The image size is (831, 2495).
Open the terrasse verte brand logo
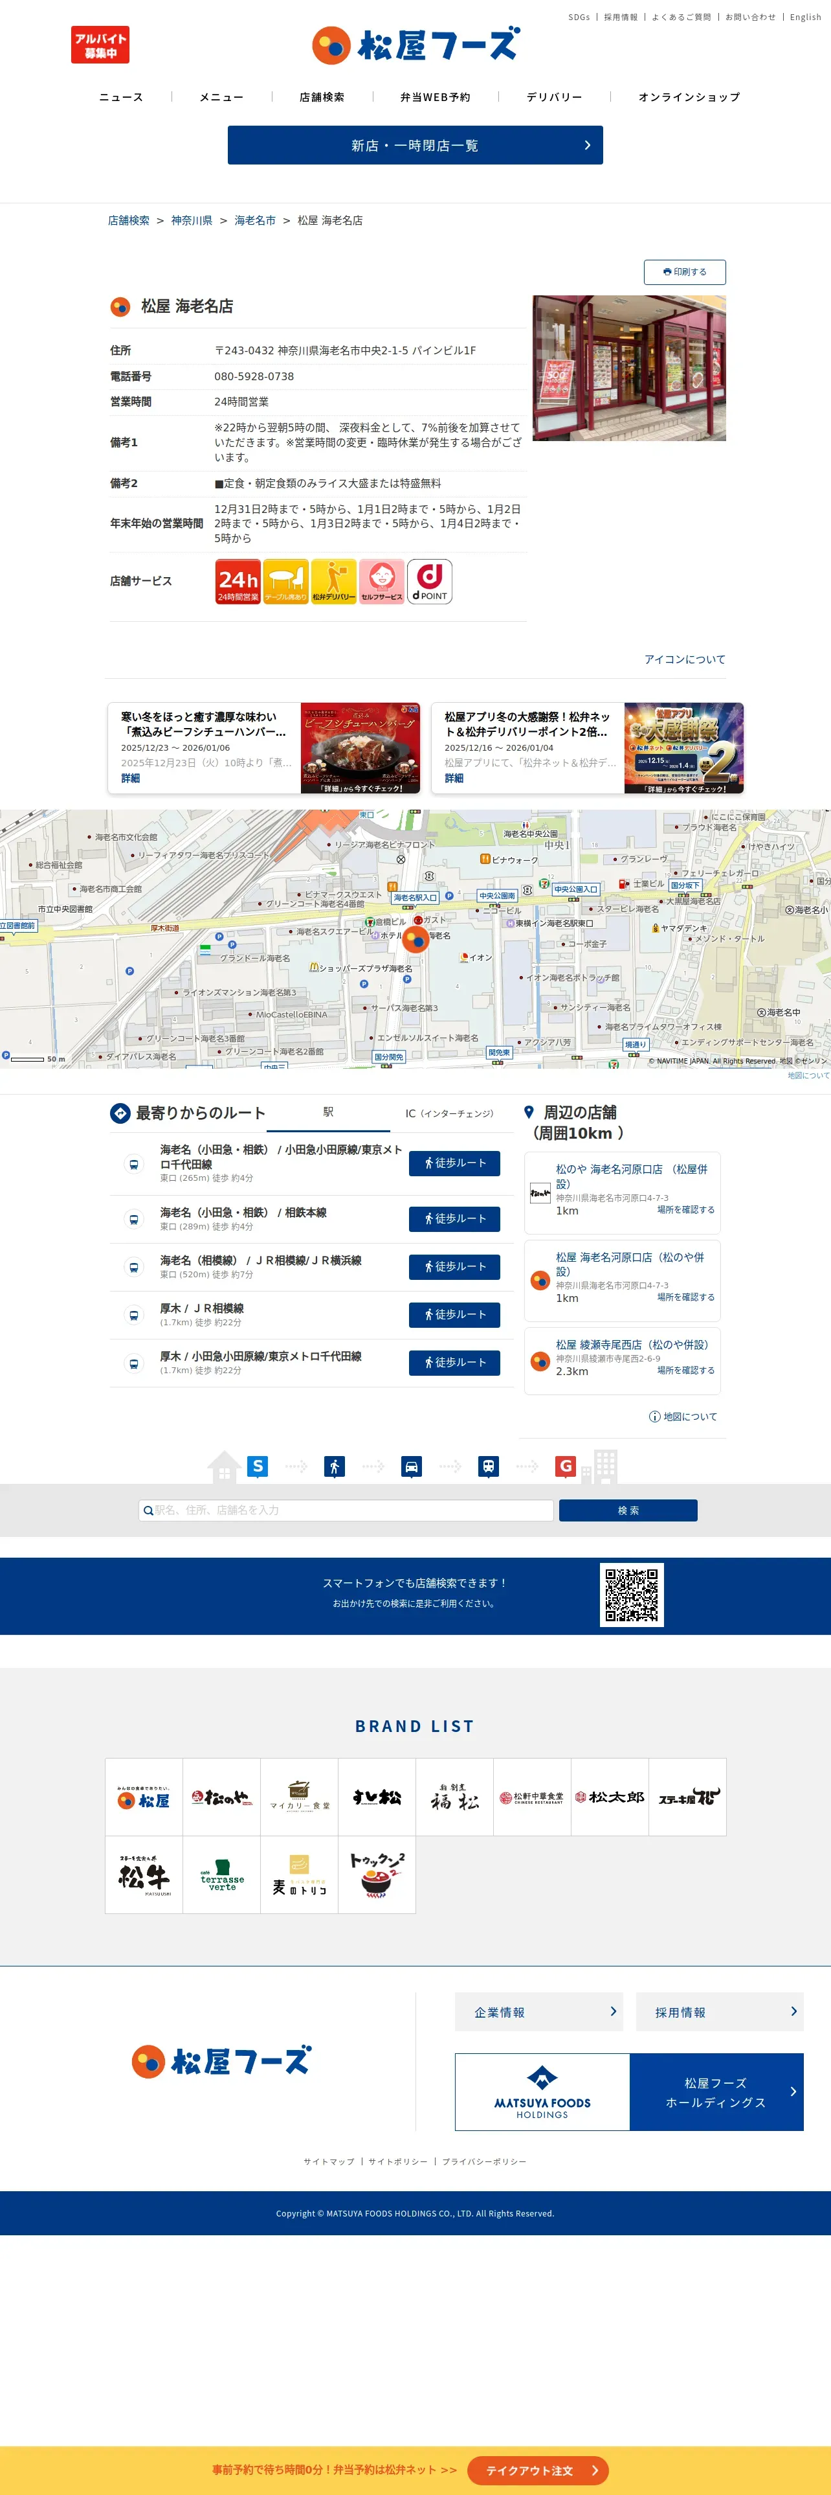pos(221,1875)
